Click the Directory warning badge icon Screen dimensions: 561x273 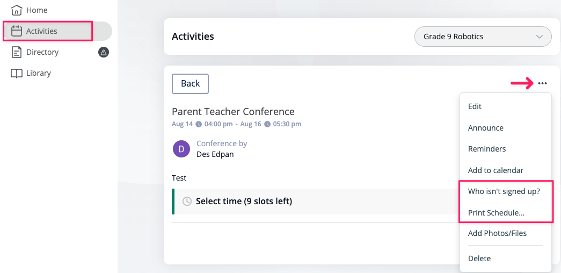click(104, 52)
